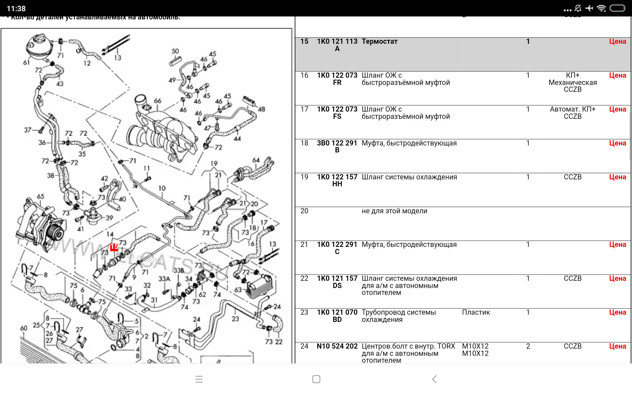The height and width of the screenshot is (395, 632).
Task: Open Цена link for part 1K0 121 157 DS
Action: [x=618, y=278]
